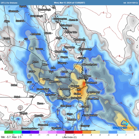Click the 'GFS LI for Brisbane' title
The width and height of the screenshot is (139, 139).
click(x=9, y=3)
